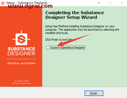The height and width of the screenshot is (98, 127).
Task: Click the Substance Designer title bar icon
Action: (3, 3)
